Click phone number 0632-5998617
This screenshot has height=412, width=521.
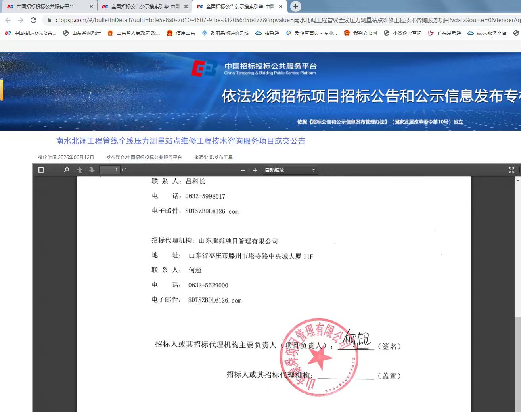205,196
